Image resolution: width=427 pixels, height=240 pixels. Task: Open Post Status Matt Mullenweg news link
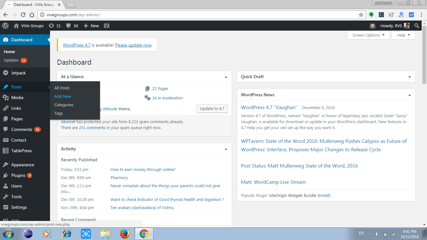coord(299,166)
